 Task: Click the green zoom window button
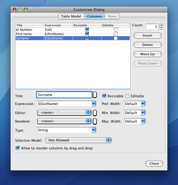coord(26,10)
